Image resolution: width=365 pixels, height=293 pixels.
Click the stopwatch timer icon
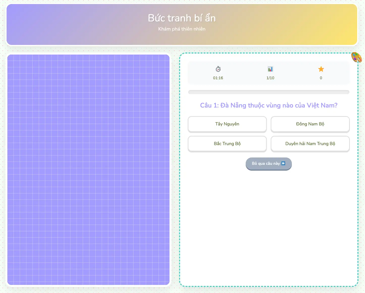[x=218, y=69]
